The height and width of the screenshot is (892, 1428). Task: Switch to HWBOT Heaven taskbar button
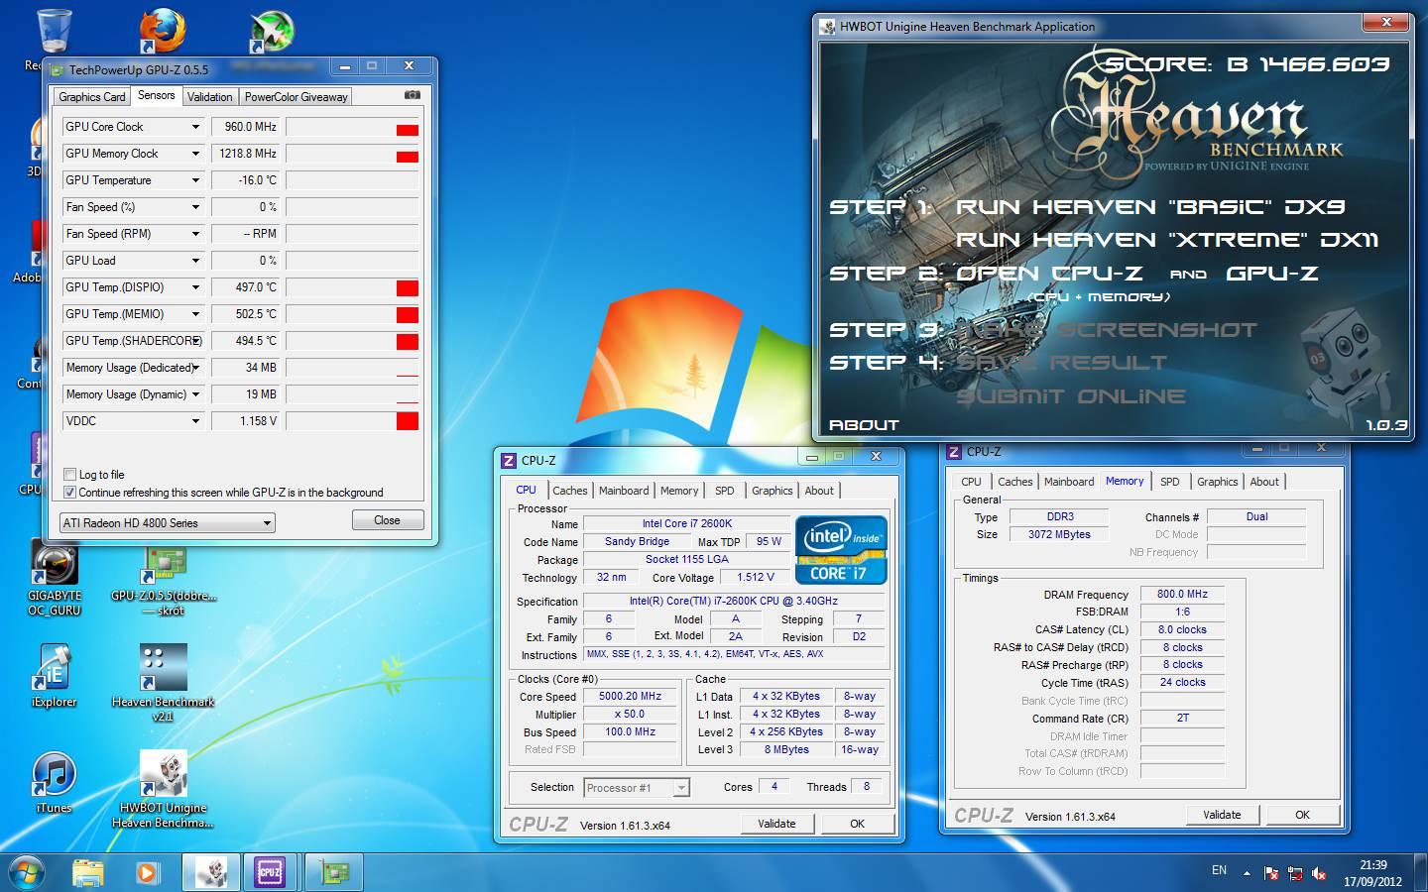point(210,872)
